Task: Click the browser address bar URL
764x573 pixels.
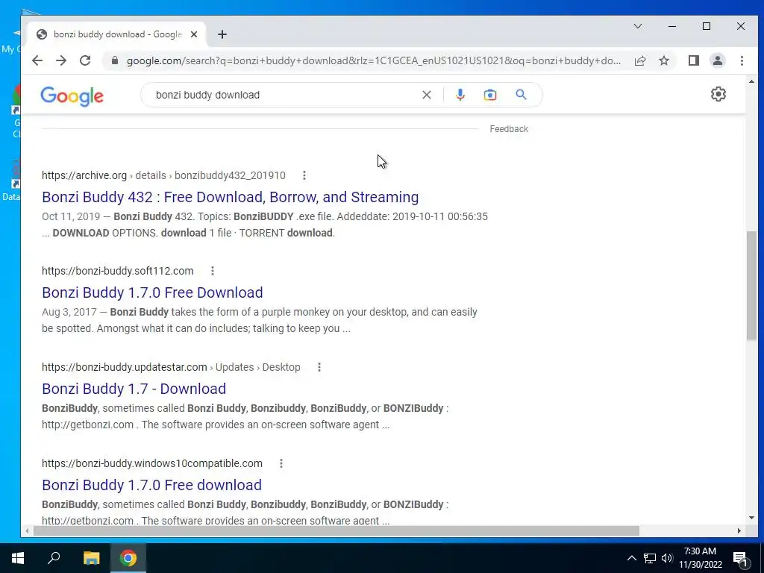Action: (x=373, y=61)
